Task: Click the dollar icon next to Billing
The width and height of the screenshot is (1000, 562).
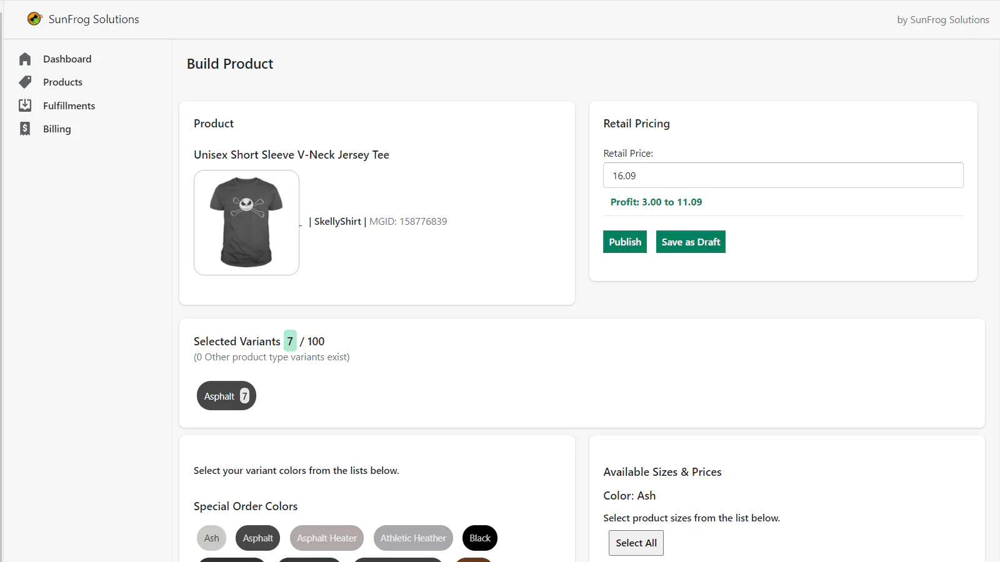Action: pos(25,128)
